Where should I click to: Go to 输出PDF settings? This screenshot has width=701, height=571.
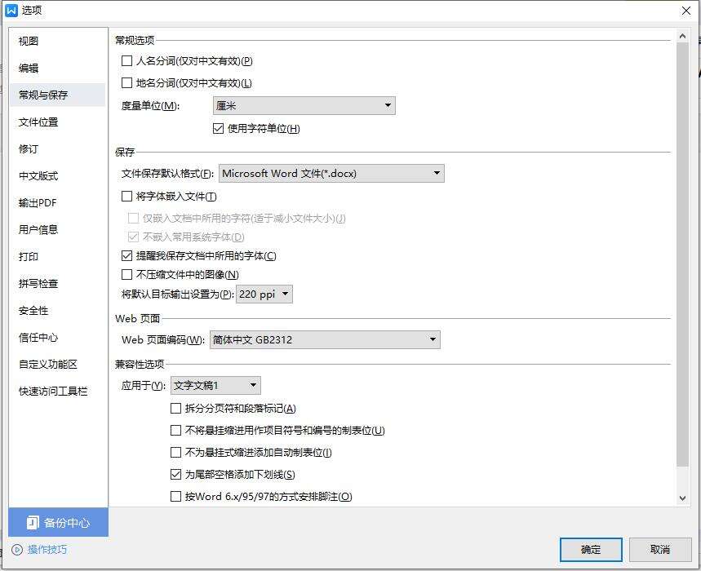click(58, 203)
